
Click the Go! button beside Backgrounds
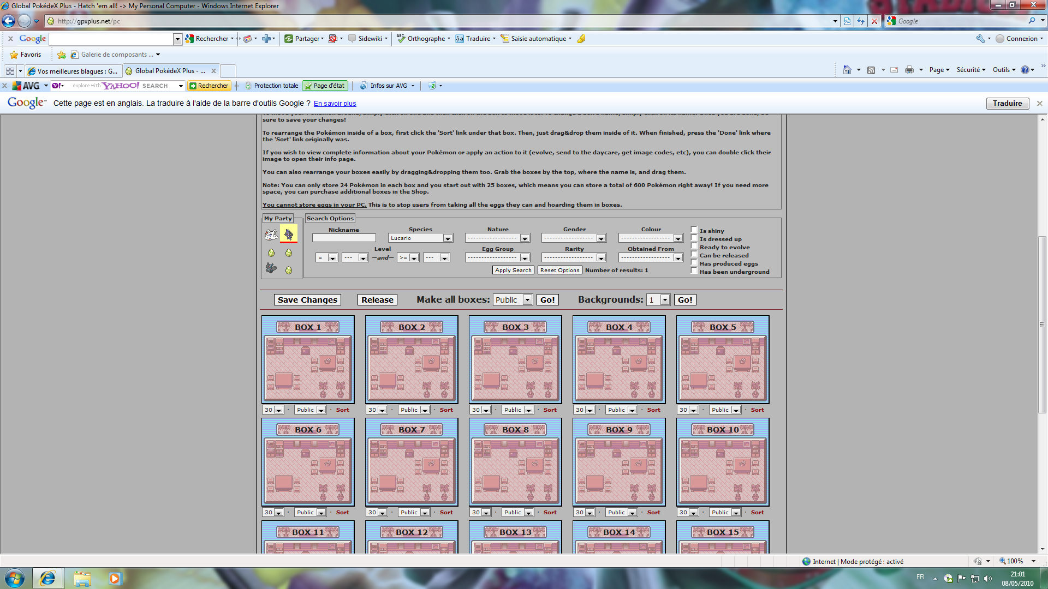click(x=685, y=300)
